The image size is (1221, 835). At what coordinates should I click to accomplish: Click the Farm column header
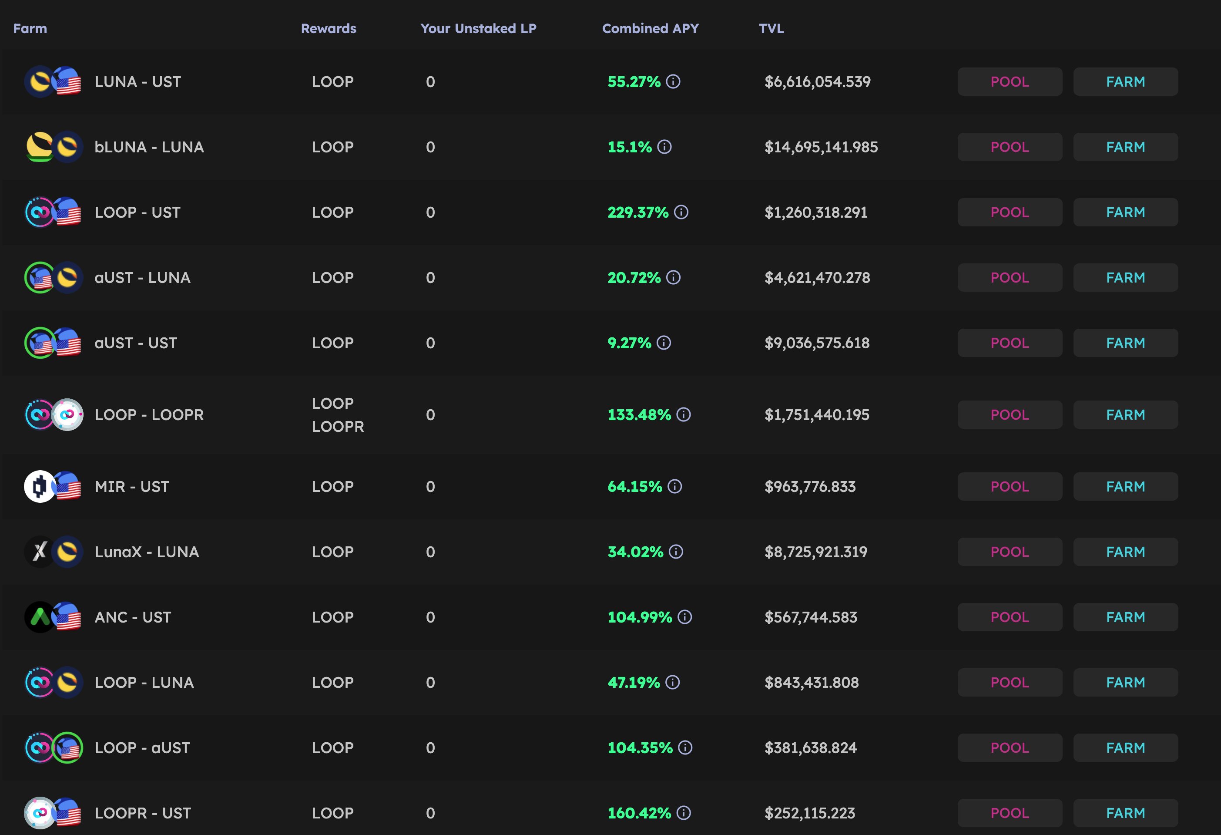pyautogui.click(x=30, y=28)
